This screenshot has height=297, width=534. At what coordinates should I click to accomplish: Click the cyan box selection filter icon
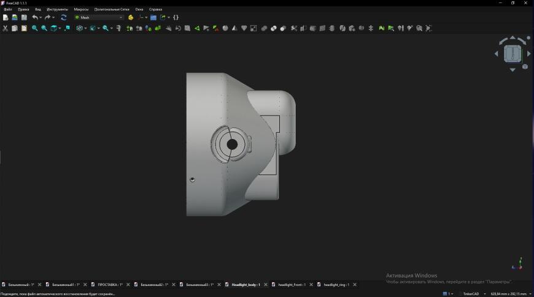(x=93, y=28)
